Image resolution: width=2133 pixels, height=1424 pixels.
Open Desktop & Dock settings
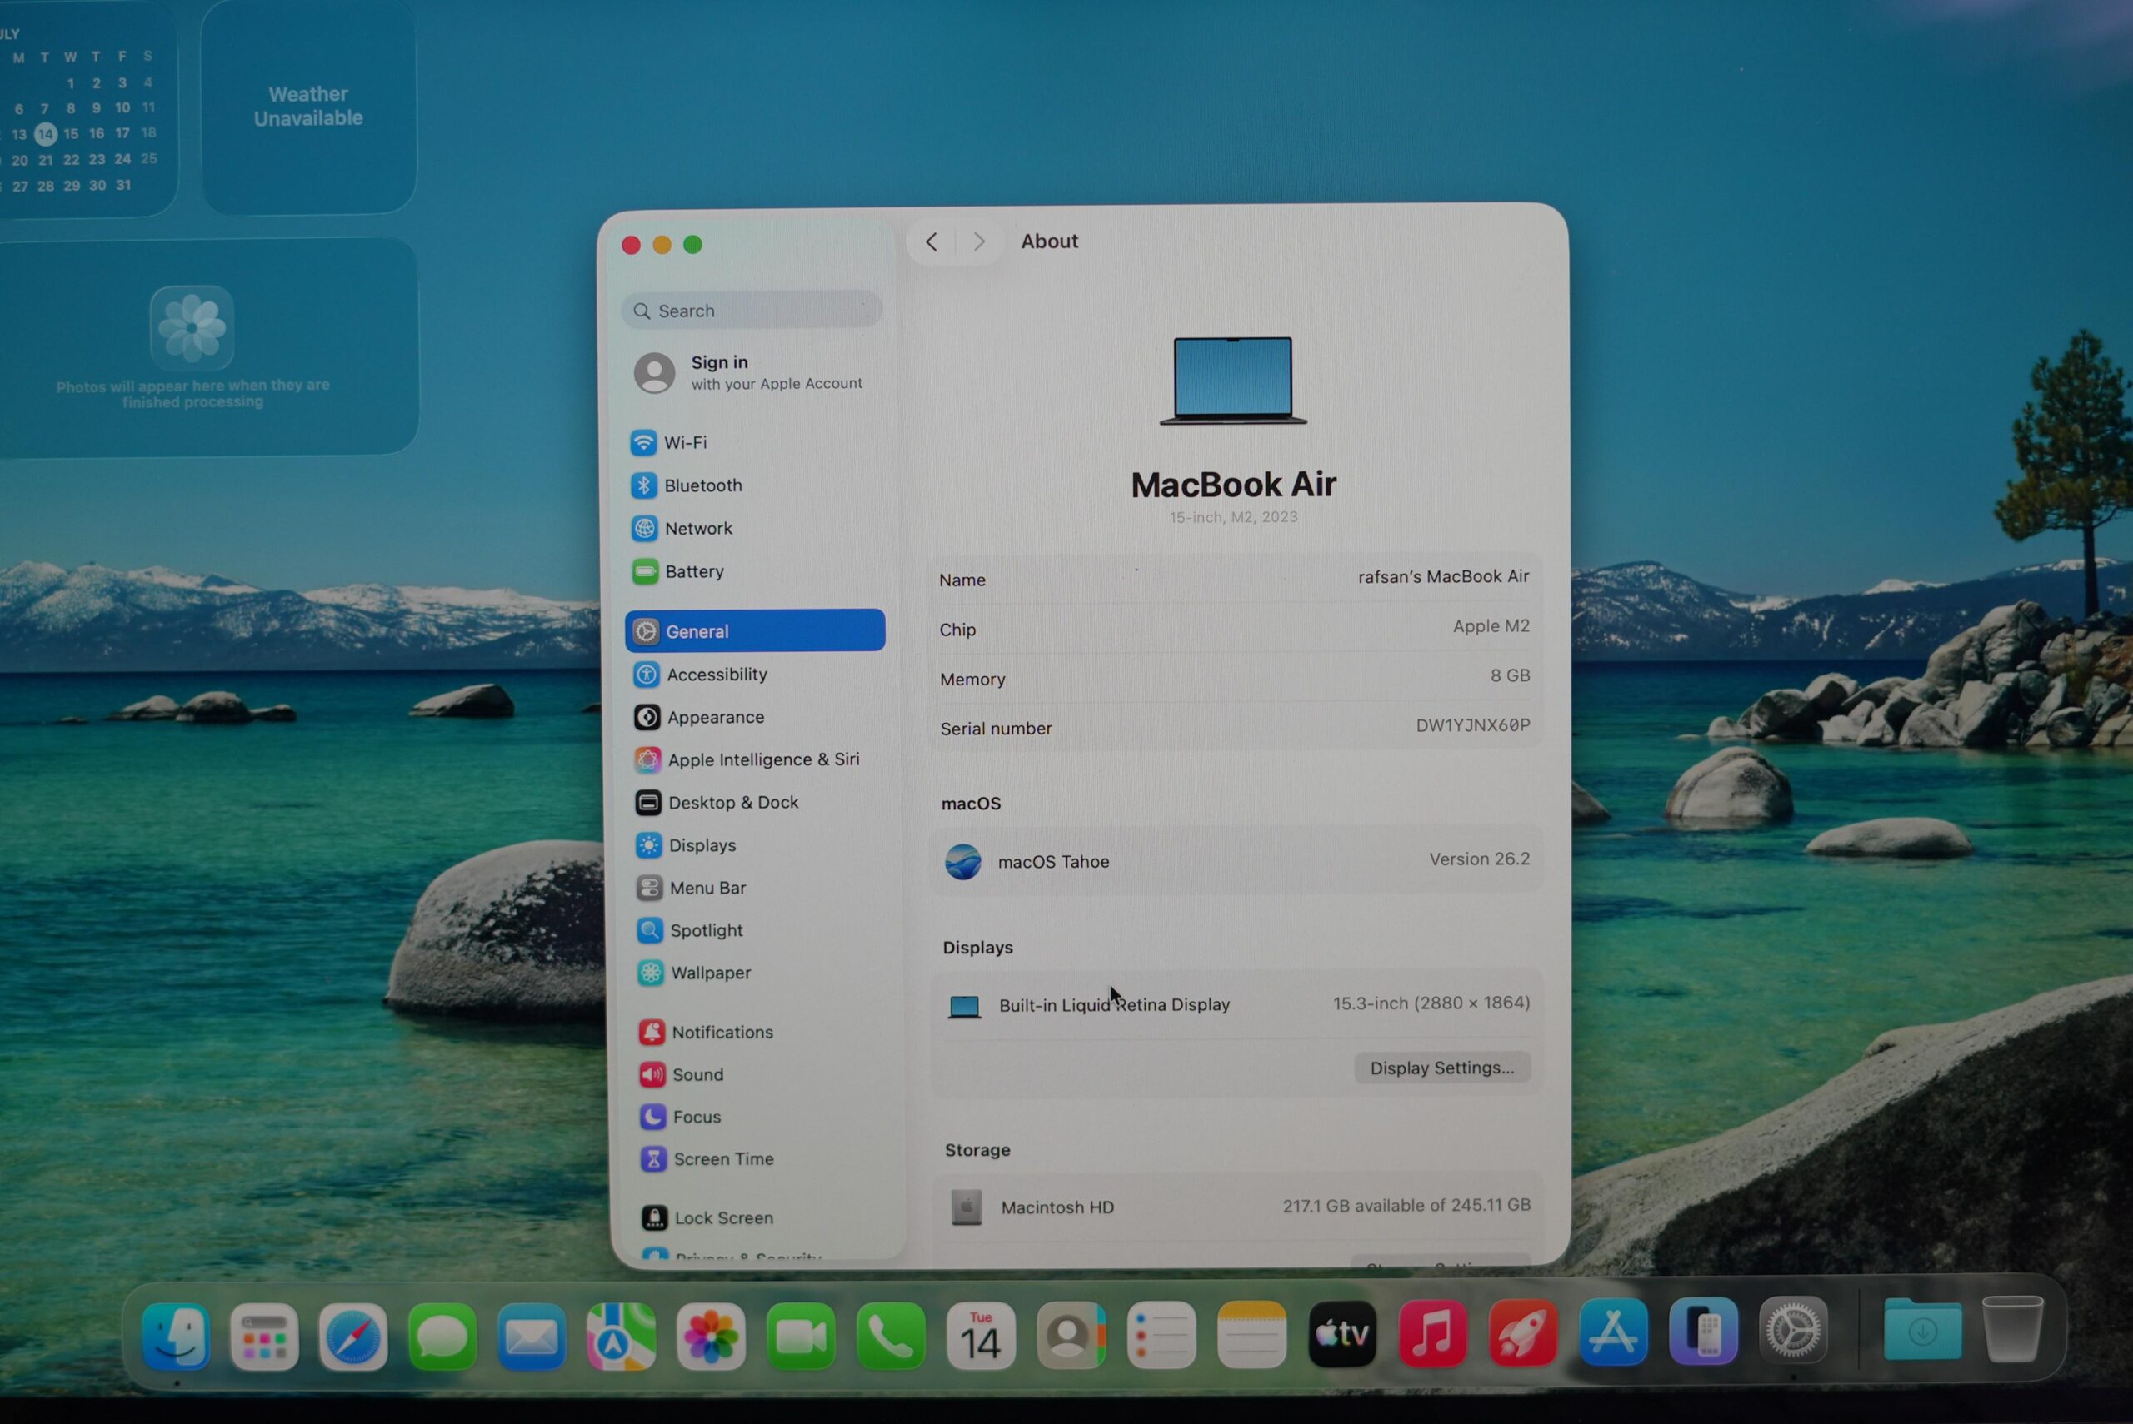tap(757, 802)
